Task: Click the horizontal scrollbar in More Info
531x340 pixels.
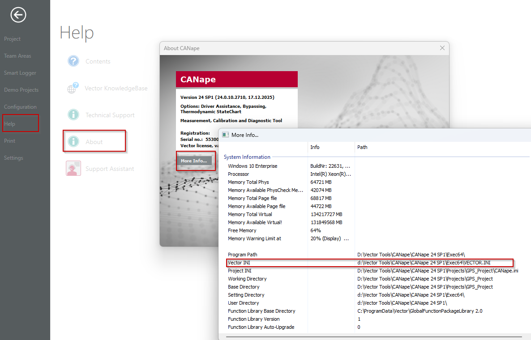Action: 372,336
